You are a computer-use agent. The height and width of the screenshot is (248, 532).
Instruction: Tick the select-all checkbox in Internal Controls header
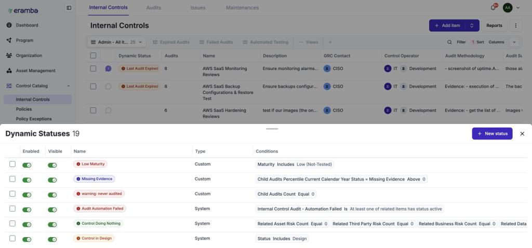[x=93, y=56]
